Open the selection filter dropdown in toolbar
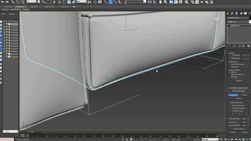251x141 pixels. click(x=31, y=2)
